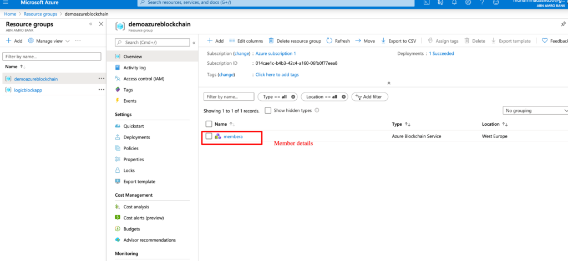The height and width of the screenshot is (261, 568).
Task: Open the help question mark icon
Action: [x=482, y=2]
